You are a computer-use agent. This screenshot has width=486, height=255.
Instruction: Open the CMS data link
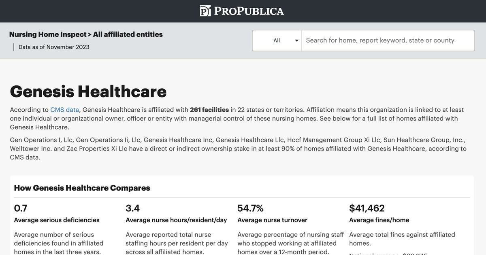pos(64,110)
